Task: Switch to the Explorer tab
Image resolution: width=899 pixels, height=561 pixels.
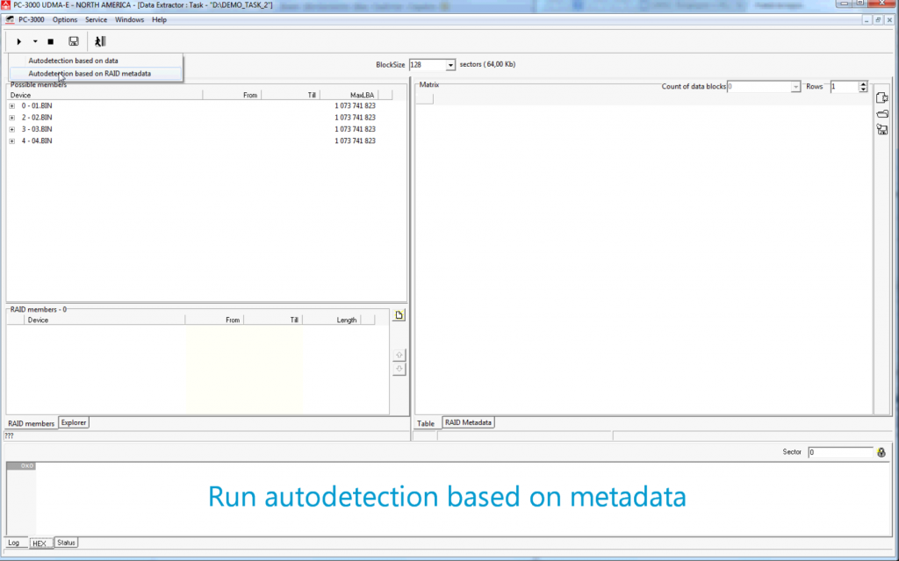Action: [74, 423]
